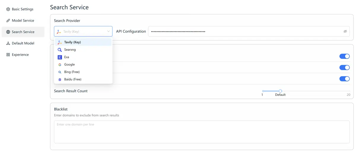Click the Search Result Count slider handle

tap(280, 91)
